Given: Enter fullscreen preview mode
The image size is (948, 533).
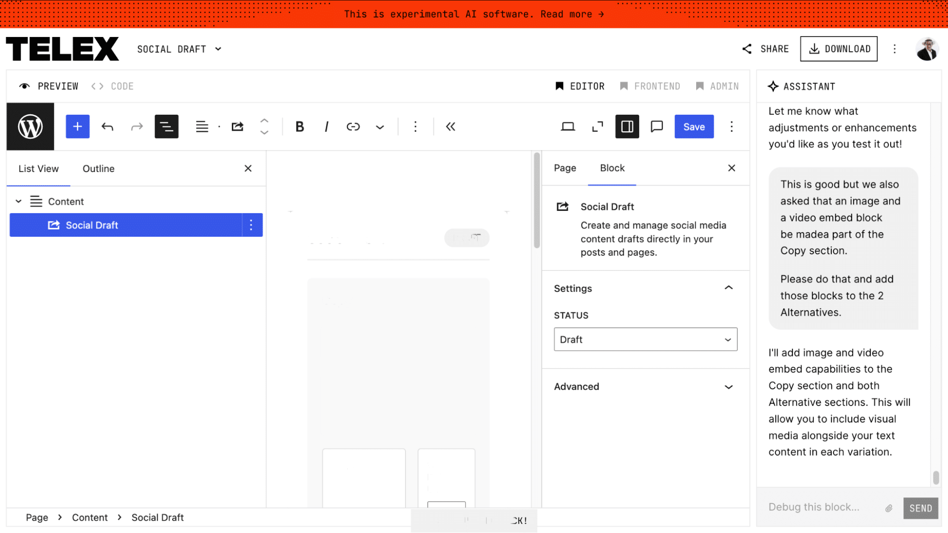Looking at the screenshot, I should pyautogui.click(x=597, y=126).
